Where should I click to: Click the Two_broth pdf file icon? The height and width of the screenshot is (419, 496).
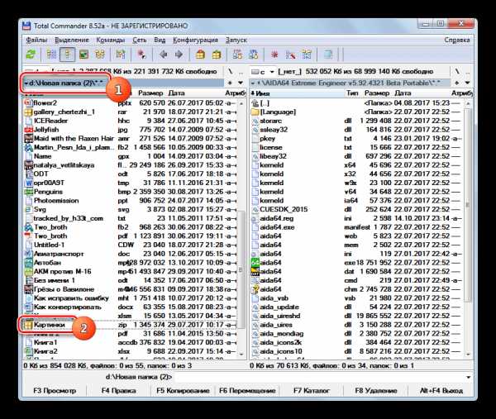[x=28, y=236]
